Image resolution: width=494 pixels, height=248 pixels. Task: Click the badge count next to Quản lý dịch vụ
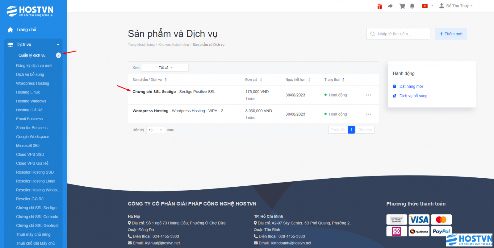click(58, 55)
